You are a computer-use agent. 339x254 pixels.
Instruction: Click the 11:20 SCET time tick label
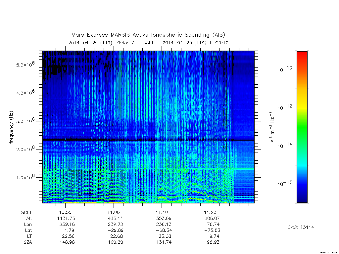point(210,212)
